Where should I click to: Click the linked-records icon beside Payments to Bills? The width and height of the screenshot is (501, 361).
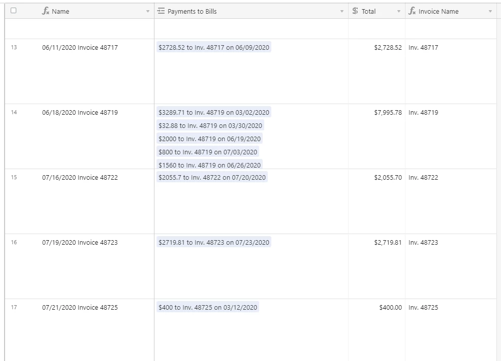(161, 11)
